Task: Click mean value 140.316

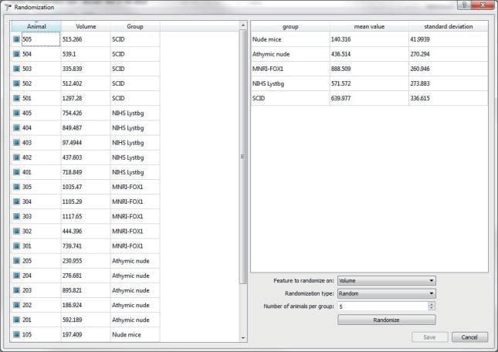Action: tap(340, 39)
